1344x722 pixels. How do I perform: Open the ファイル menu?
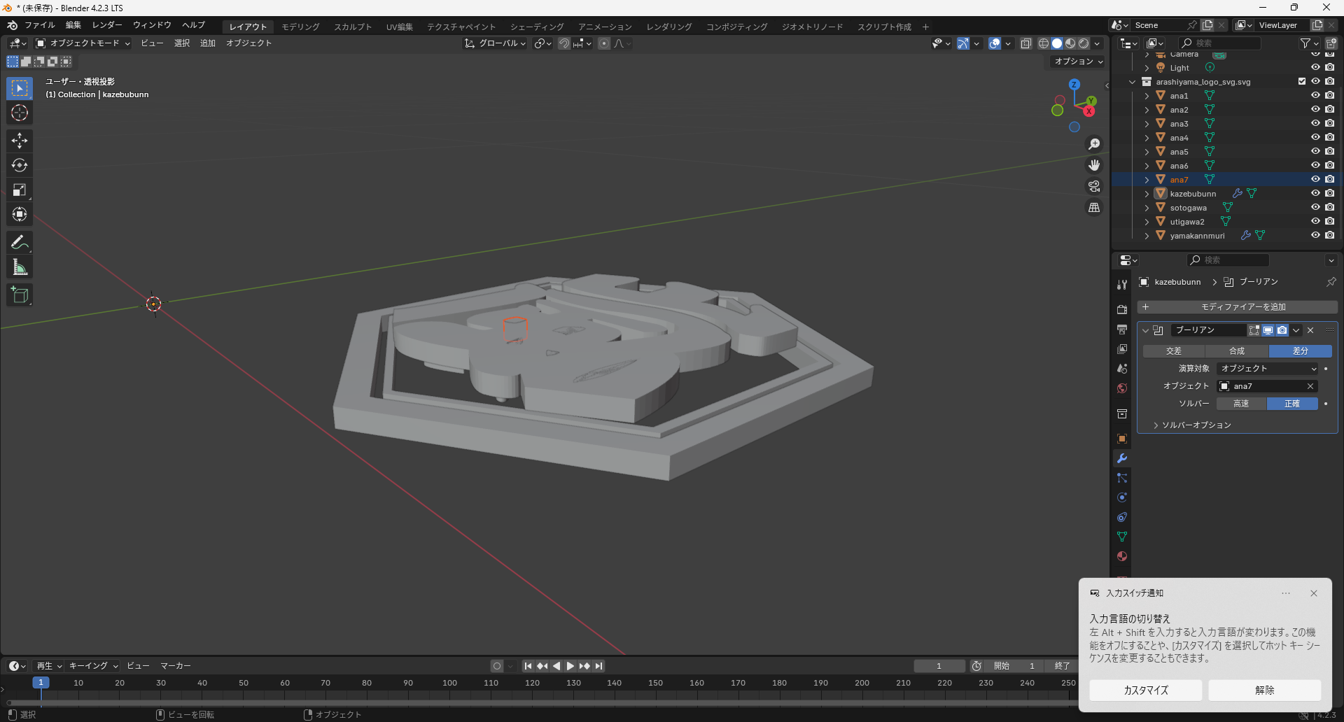39,25
